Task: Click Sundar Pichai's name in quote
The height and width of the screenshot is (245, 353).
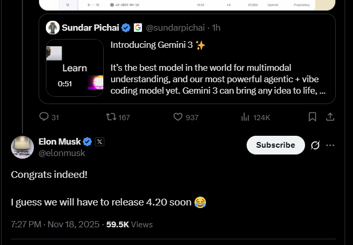Action: (x=90, y=28)
